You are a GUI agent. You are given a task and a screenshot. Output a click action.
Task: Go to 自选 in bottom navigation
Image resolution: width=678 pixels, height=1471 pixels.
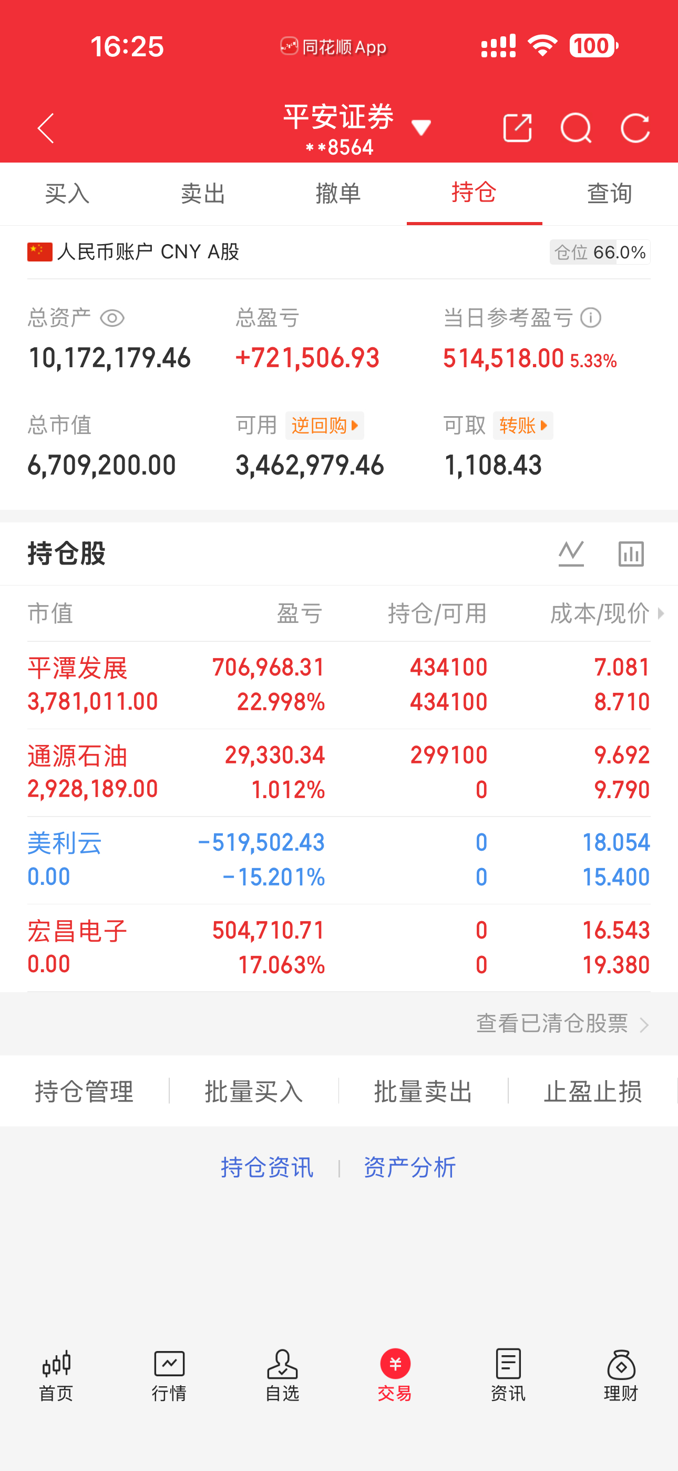click(283, 1376)
